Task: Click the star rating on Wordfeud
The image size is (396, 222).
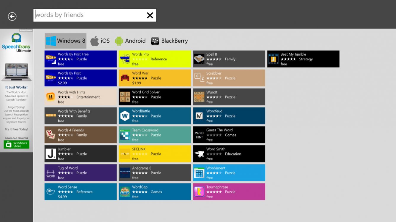Action: pyautogui.click(x=214, y=116)
